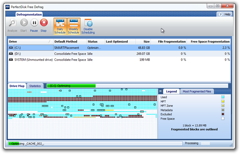Close the PerfectDisk window
Image resolution: width=240 pixels, height=154 pixels.
(227, 6)
